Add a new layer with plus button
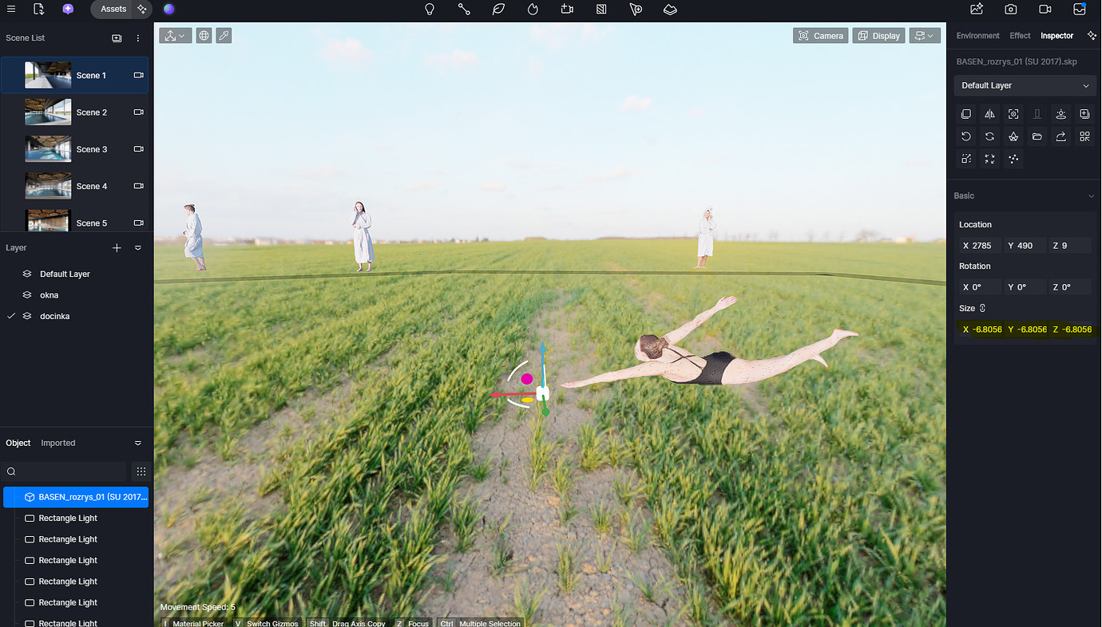Image resolution: width=1102 pixels, height=627 pixels. pos(117,248)
